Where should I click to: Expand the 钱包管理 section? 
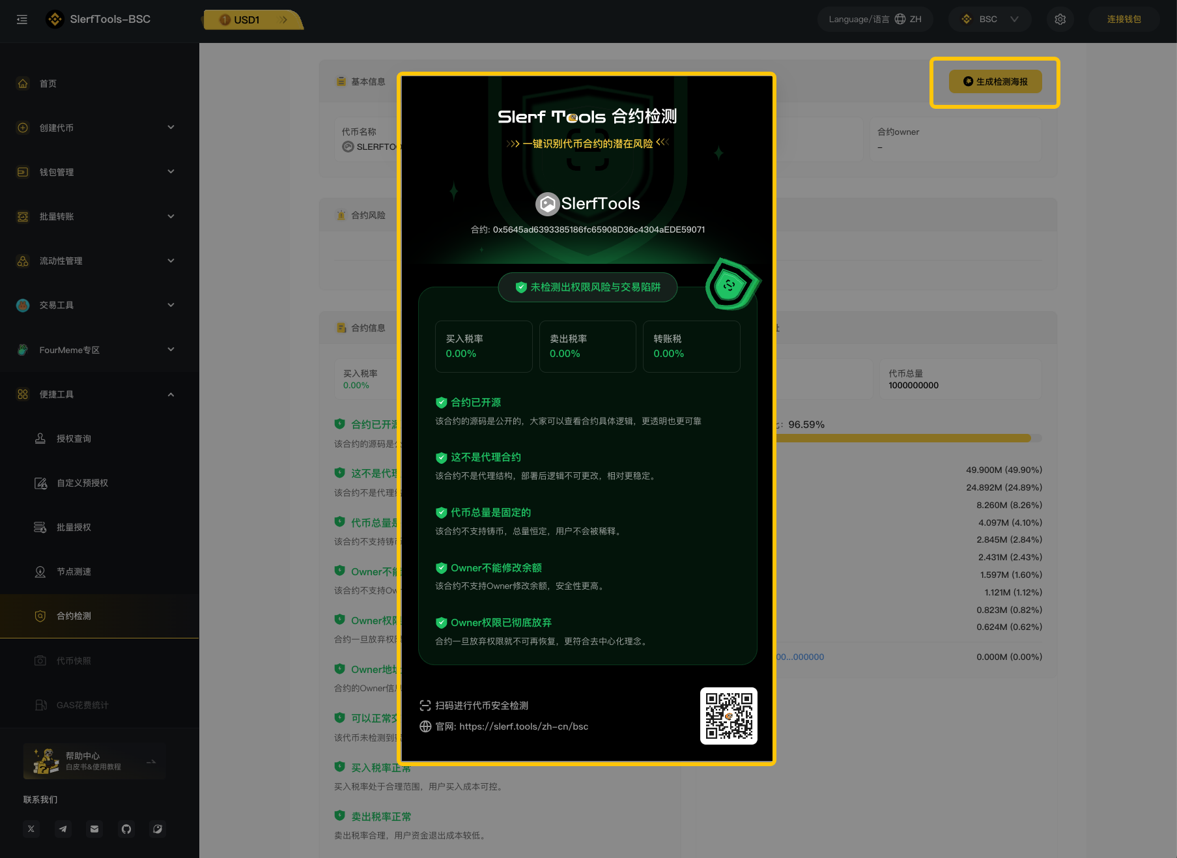point(98,172)
